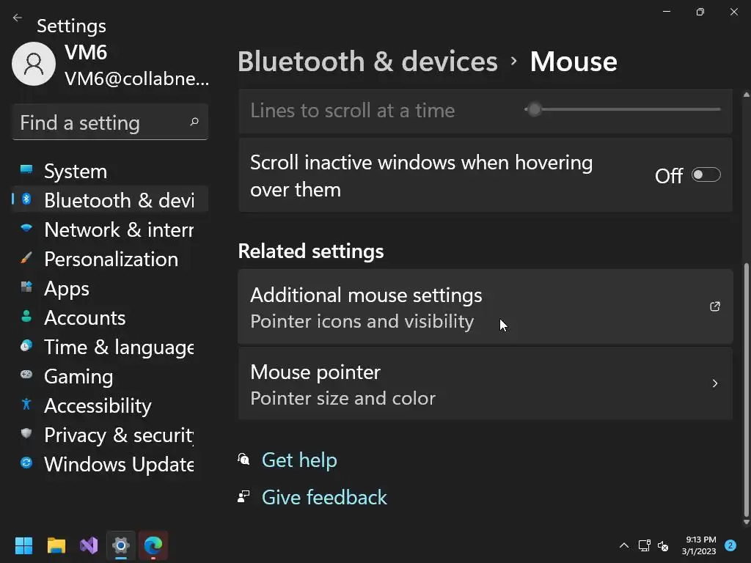The image size is (751, 563).
Task: Expand Mouse pointer settings chevron
Action: pyautogui.click(x=714, y=383)
